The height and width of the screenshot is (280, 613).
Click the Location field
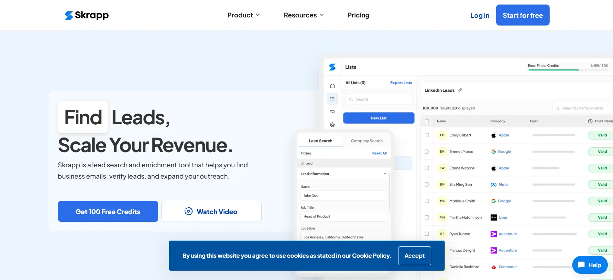(344, 237)
